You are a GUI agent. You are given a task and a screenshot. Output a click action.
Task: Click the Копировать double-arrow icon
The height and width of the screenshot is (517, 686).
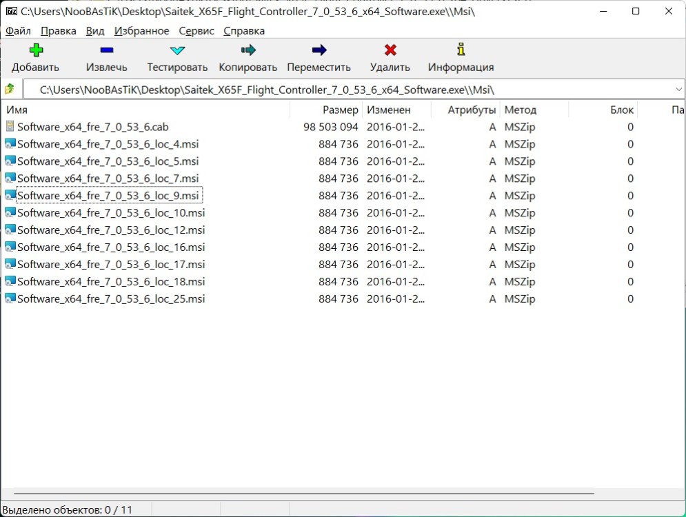pyautogui.click(x=248, y=50)
